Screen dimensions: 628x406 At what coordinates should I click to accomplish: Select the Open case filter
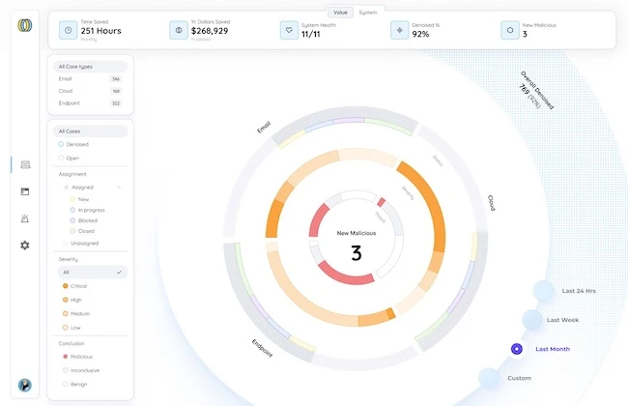pyautogui.click(x=72, y=158)
